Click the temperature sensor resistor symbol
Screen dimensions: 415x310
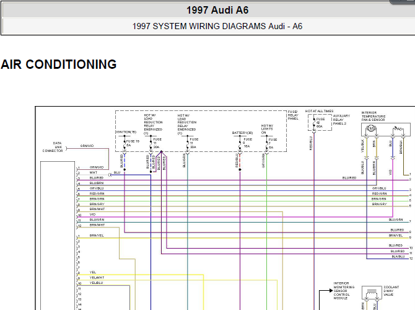pyautogui.click(x=398, y=129)
